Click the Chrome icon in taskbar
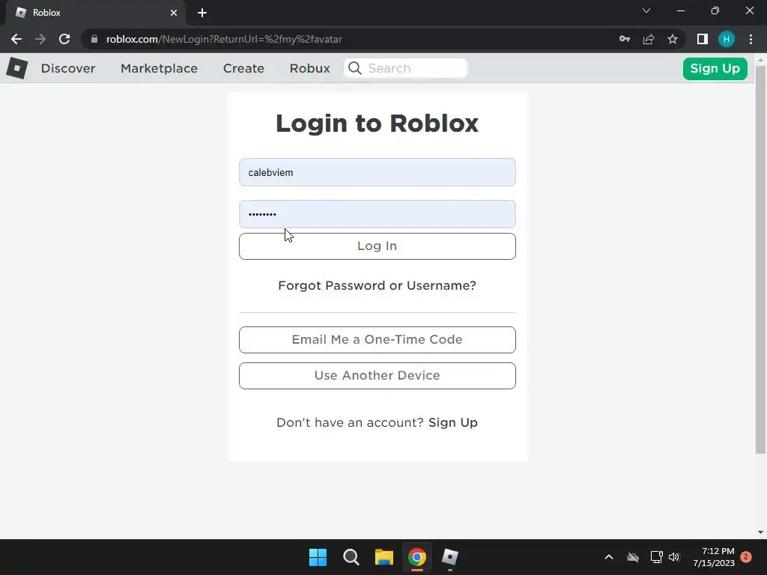Image resolution: width=767 pixels, height=575 pixels. (x=417, y=557)
